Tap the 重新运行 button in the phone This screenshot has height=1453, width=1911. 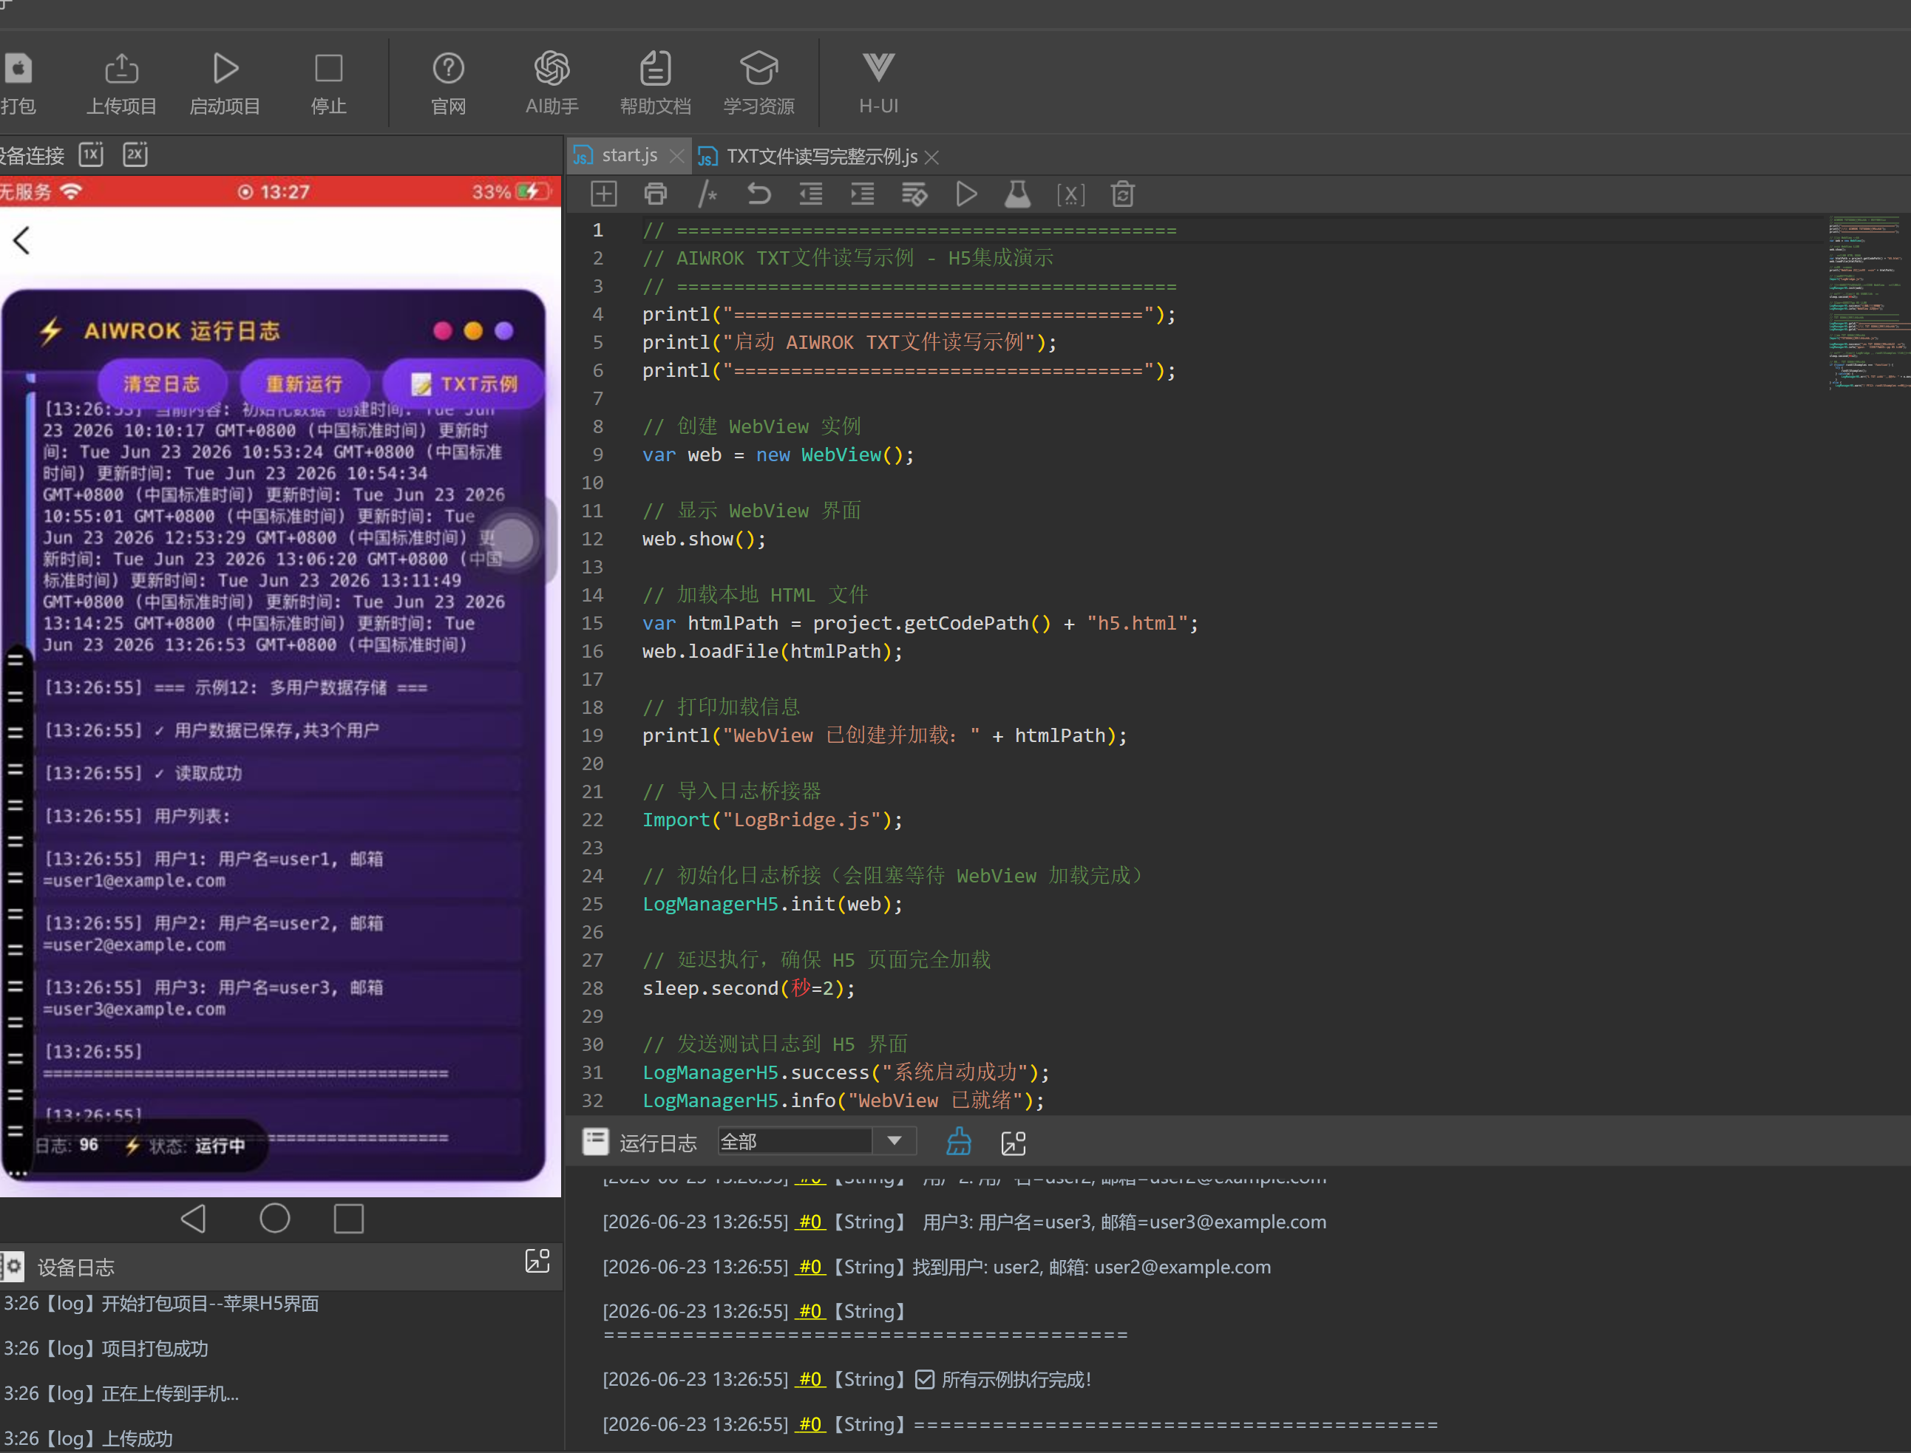coord(304,383)
